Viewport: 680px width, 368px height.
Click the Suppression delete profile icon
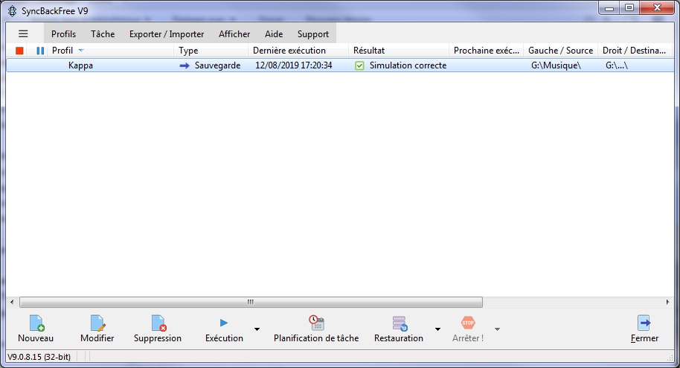[x=158, y=323]
